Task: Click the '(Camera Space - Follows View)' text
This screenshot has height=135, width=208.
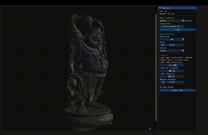Action: [x=174, y=60]
